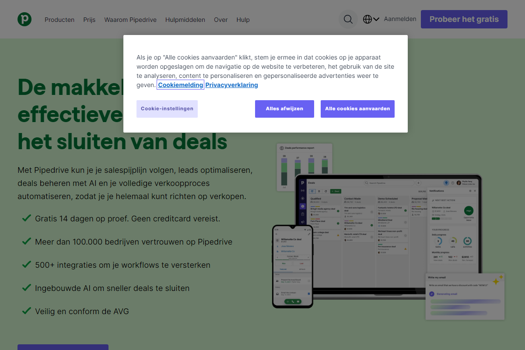
Task: Switch to the Details tab on the phone mockup
Action: click(303, 269)
